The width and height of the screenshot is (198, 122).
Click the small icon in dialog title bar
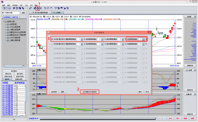[x=48, y=33]
